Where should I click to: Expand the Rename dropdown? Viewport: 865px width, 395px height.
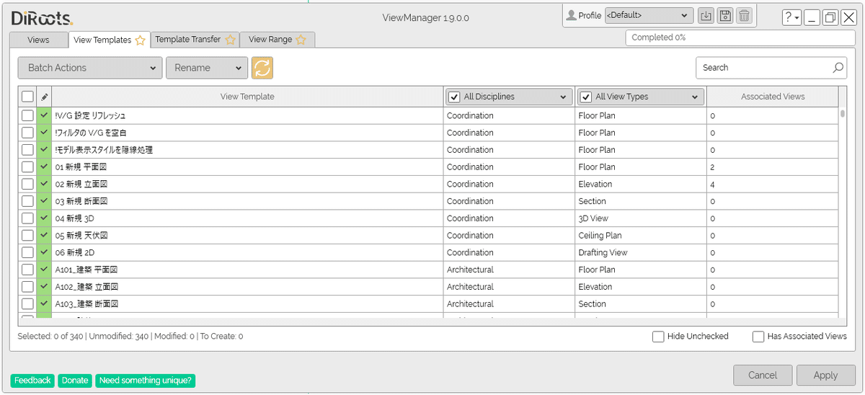click(x=207, y=68)
